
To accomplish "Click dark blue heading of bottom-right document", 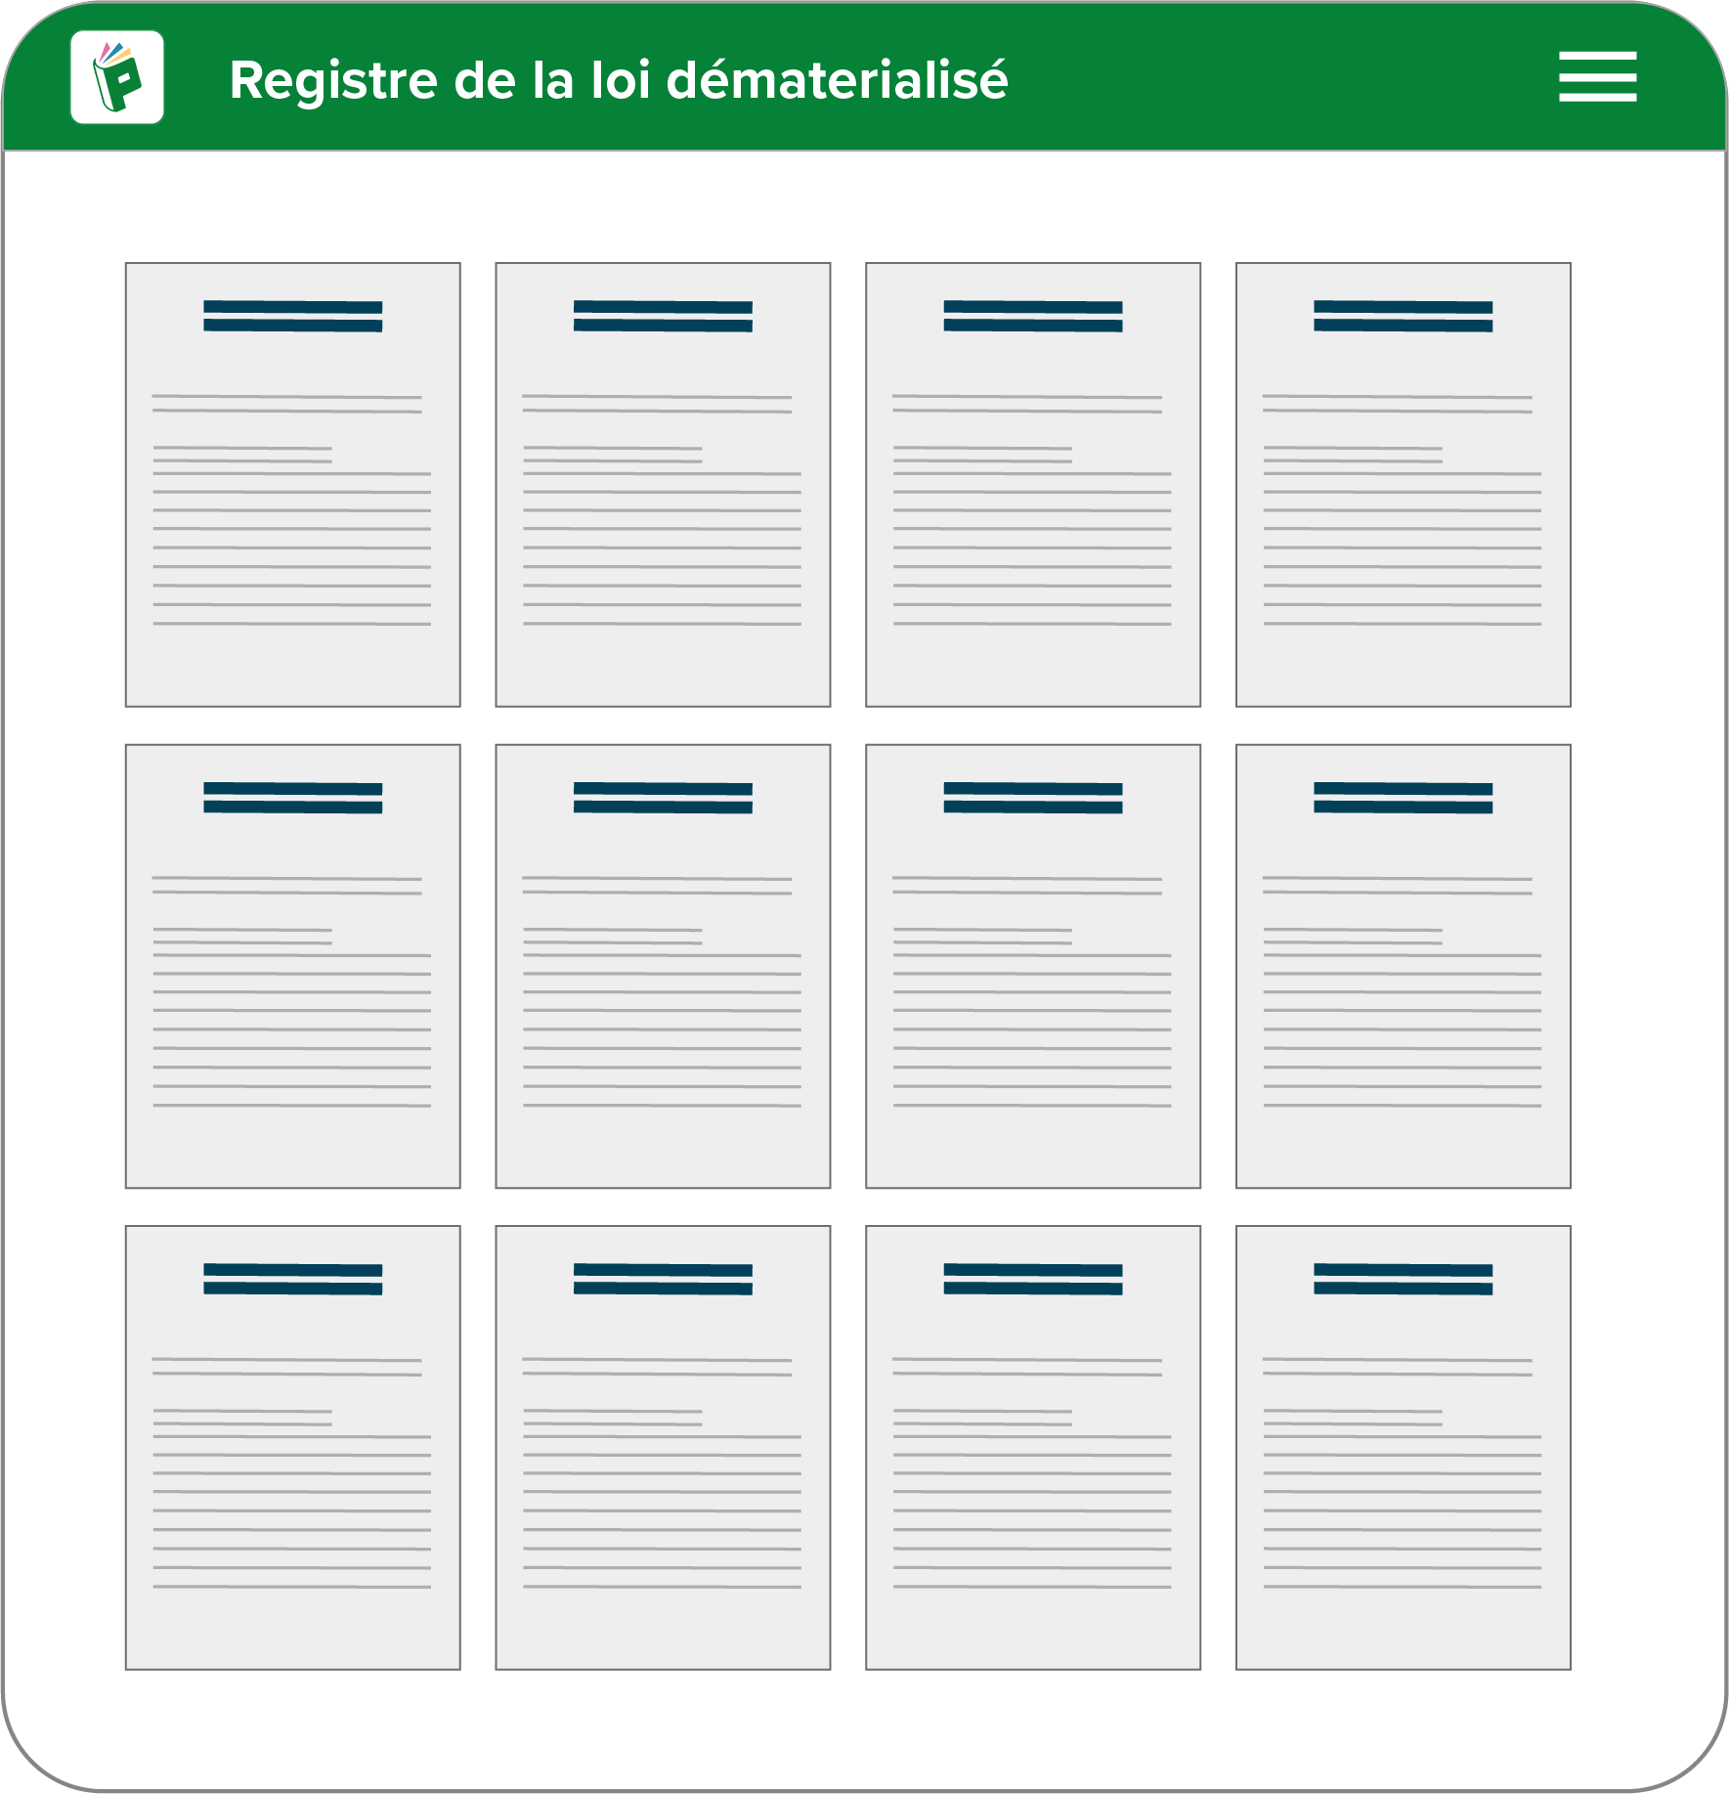I will tap(1403, 1279).
